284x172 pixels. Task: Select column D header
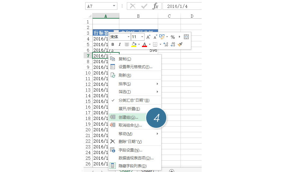192,16
